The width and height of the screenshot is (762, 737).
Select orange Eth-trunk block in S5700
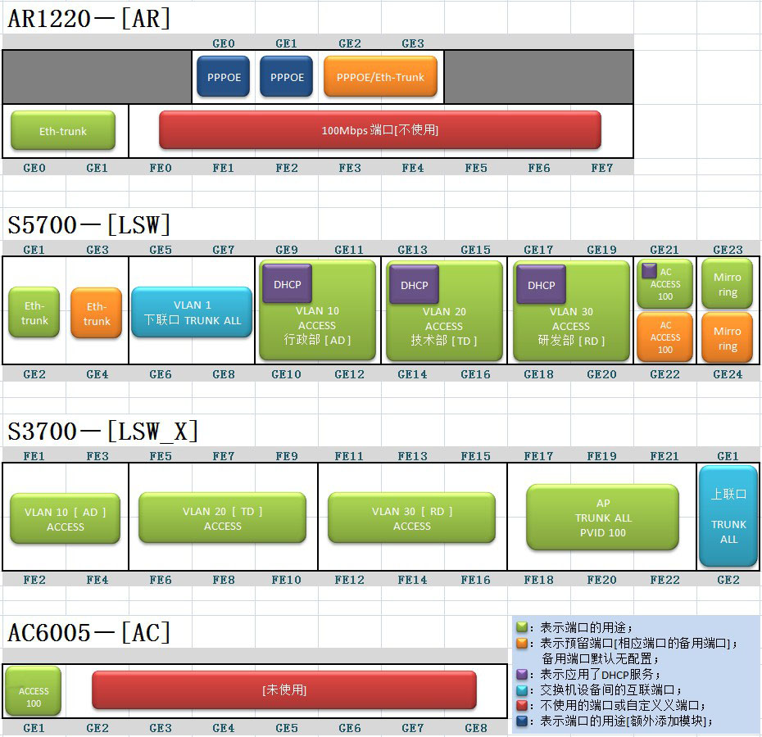[96, 313]
